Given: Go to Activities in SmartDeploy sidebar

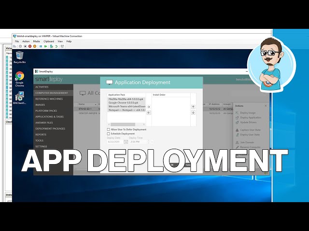Looking at the screenshot, I should point(54,87).
